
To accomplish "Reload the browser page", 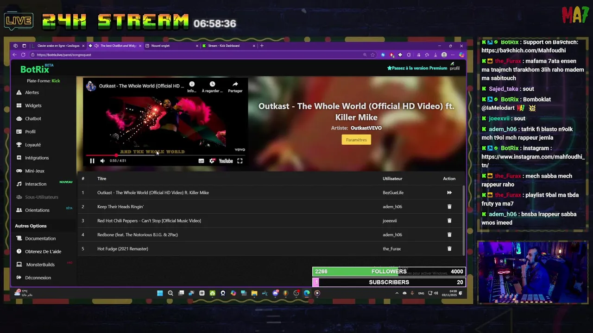I will 23,55.
